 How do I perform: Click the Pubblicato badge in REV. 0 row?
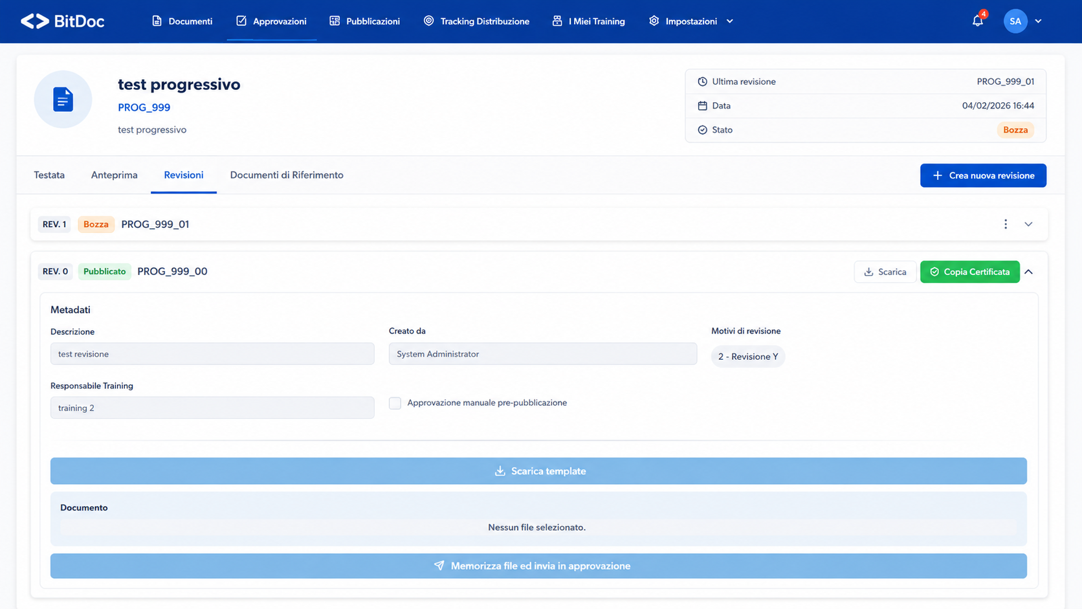click(x=104, y=271)
